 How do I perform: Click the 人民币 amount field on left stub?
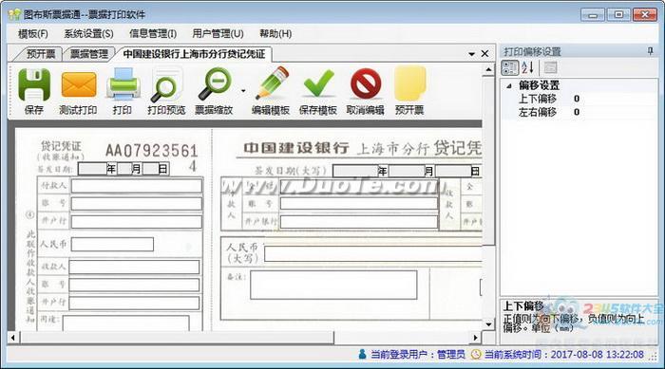click(x=112, y=245)
